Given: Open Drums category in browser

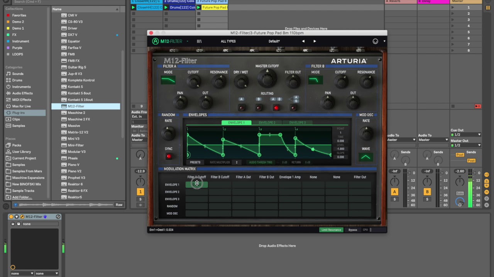Looking at the screenshot, I should tap(17, 80).
